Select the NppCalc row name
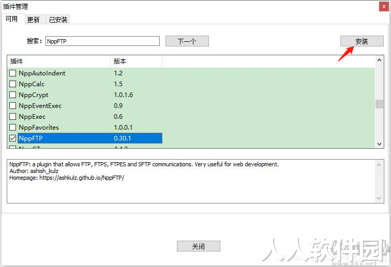Viewport: 391px width, 267px height. [32, 84]
